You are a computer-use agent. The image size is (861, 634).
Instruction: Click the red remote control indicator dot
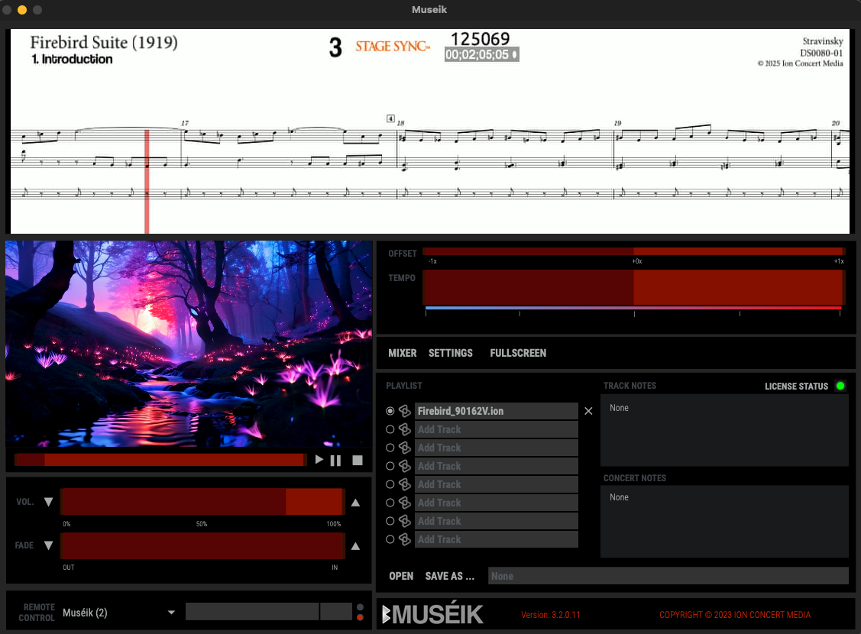[x=361, y=617]
